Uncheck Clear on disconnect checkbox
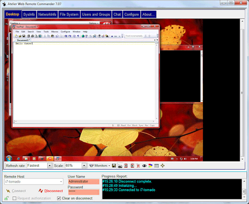Image resolution: width=249 pixels, height=204 pixels. pyautogui.click(x=59, y=198)
